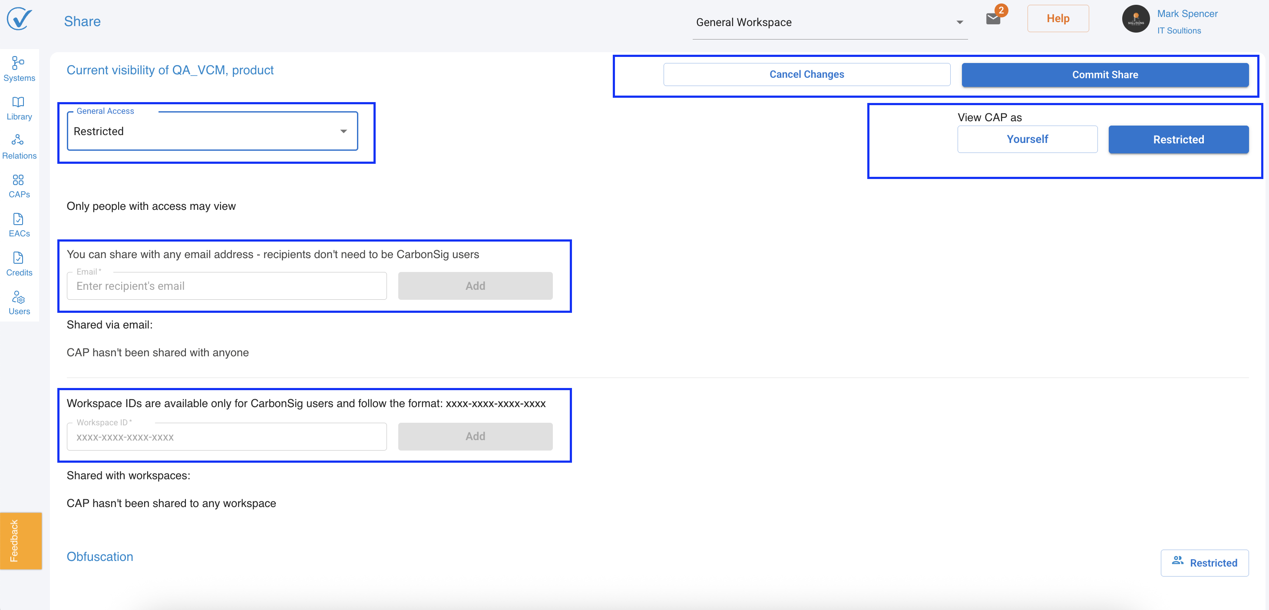Open the Users management icon
The width and height of the screenshot is (1269, 610).
click(19, 302)
